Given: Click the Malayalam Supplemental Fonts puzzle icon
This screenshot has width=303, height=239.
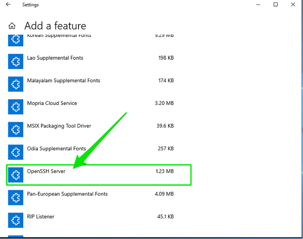Looking at the screenshot, I should pos(15,84).
